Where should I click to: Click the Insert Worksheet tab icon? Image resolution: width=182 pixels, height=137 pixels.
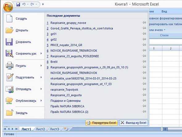coord(66,129)
